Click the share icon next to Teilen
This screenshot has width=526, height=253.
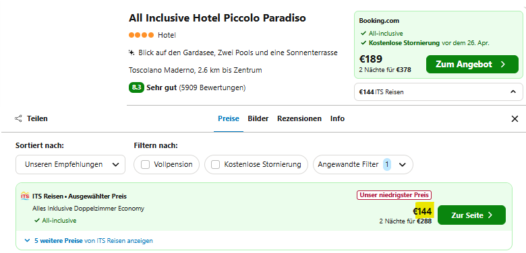(x=18, y=118)
